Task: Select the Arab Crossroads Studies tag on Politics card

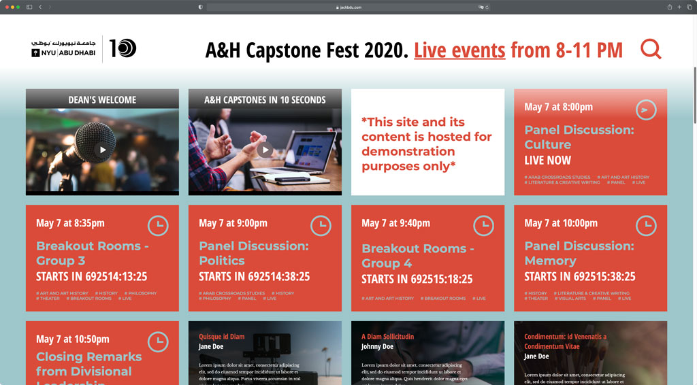Action: tap(231, 293)
